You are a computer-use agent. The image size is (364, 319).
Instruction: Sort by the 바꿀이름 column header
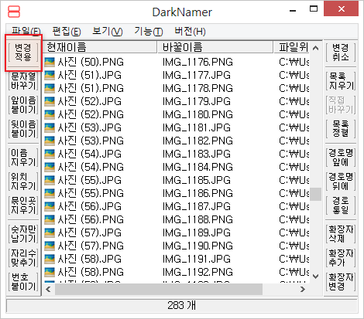coord(215,47)
